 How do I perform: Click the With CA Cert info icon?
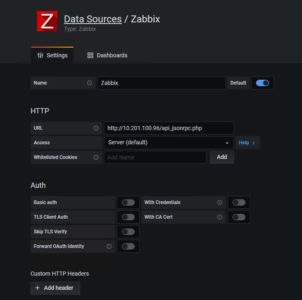tap(220, 217)
